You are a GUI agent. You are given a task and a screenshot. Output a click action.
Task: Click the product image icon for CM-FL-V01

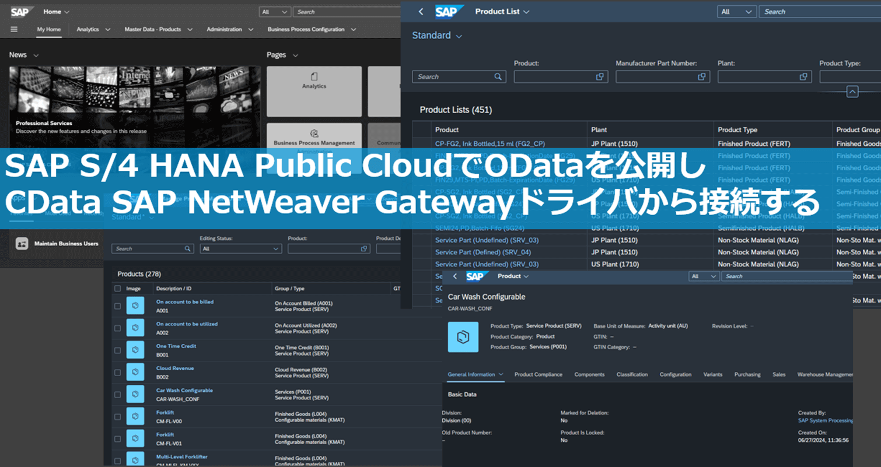(x=135, y=438)
